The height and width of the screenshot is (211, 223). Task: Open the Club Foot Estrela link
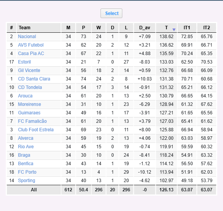click(x=36, y=130)
